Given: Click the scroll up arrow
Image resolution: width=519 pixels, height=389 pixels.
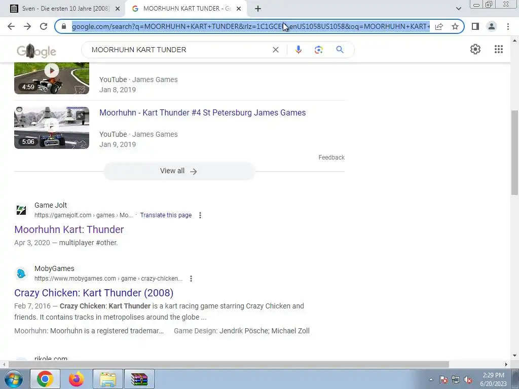Looking at the screenshot, I should click(514, 41).
